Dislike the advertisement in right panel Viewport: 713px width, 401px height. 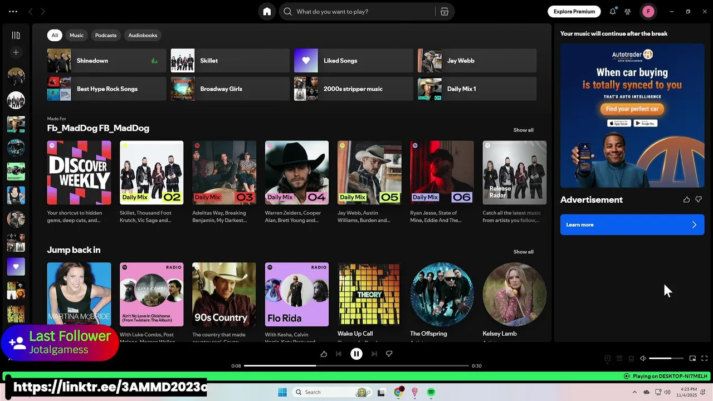(x=699, y=199)
